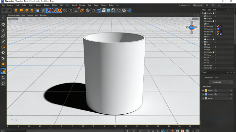Expand the blue creation row's left chevron

pyautogui.click(x=203, y=94)
